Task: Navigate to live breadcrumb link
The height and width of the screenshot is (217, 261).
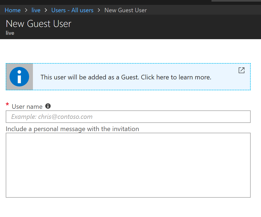Action: point(36,10)
